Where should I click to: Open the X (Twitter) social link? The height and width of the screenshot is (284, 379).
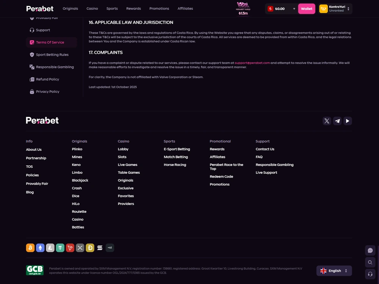[x=327, y=121]
